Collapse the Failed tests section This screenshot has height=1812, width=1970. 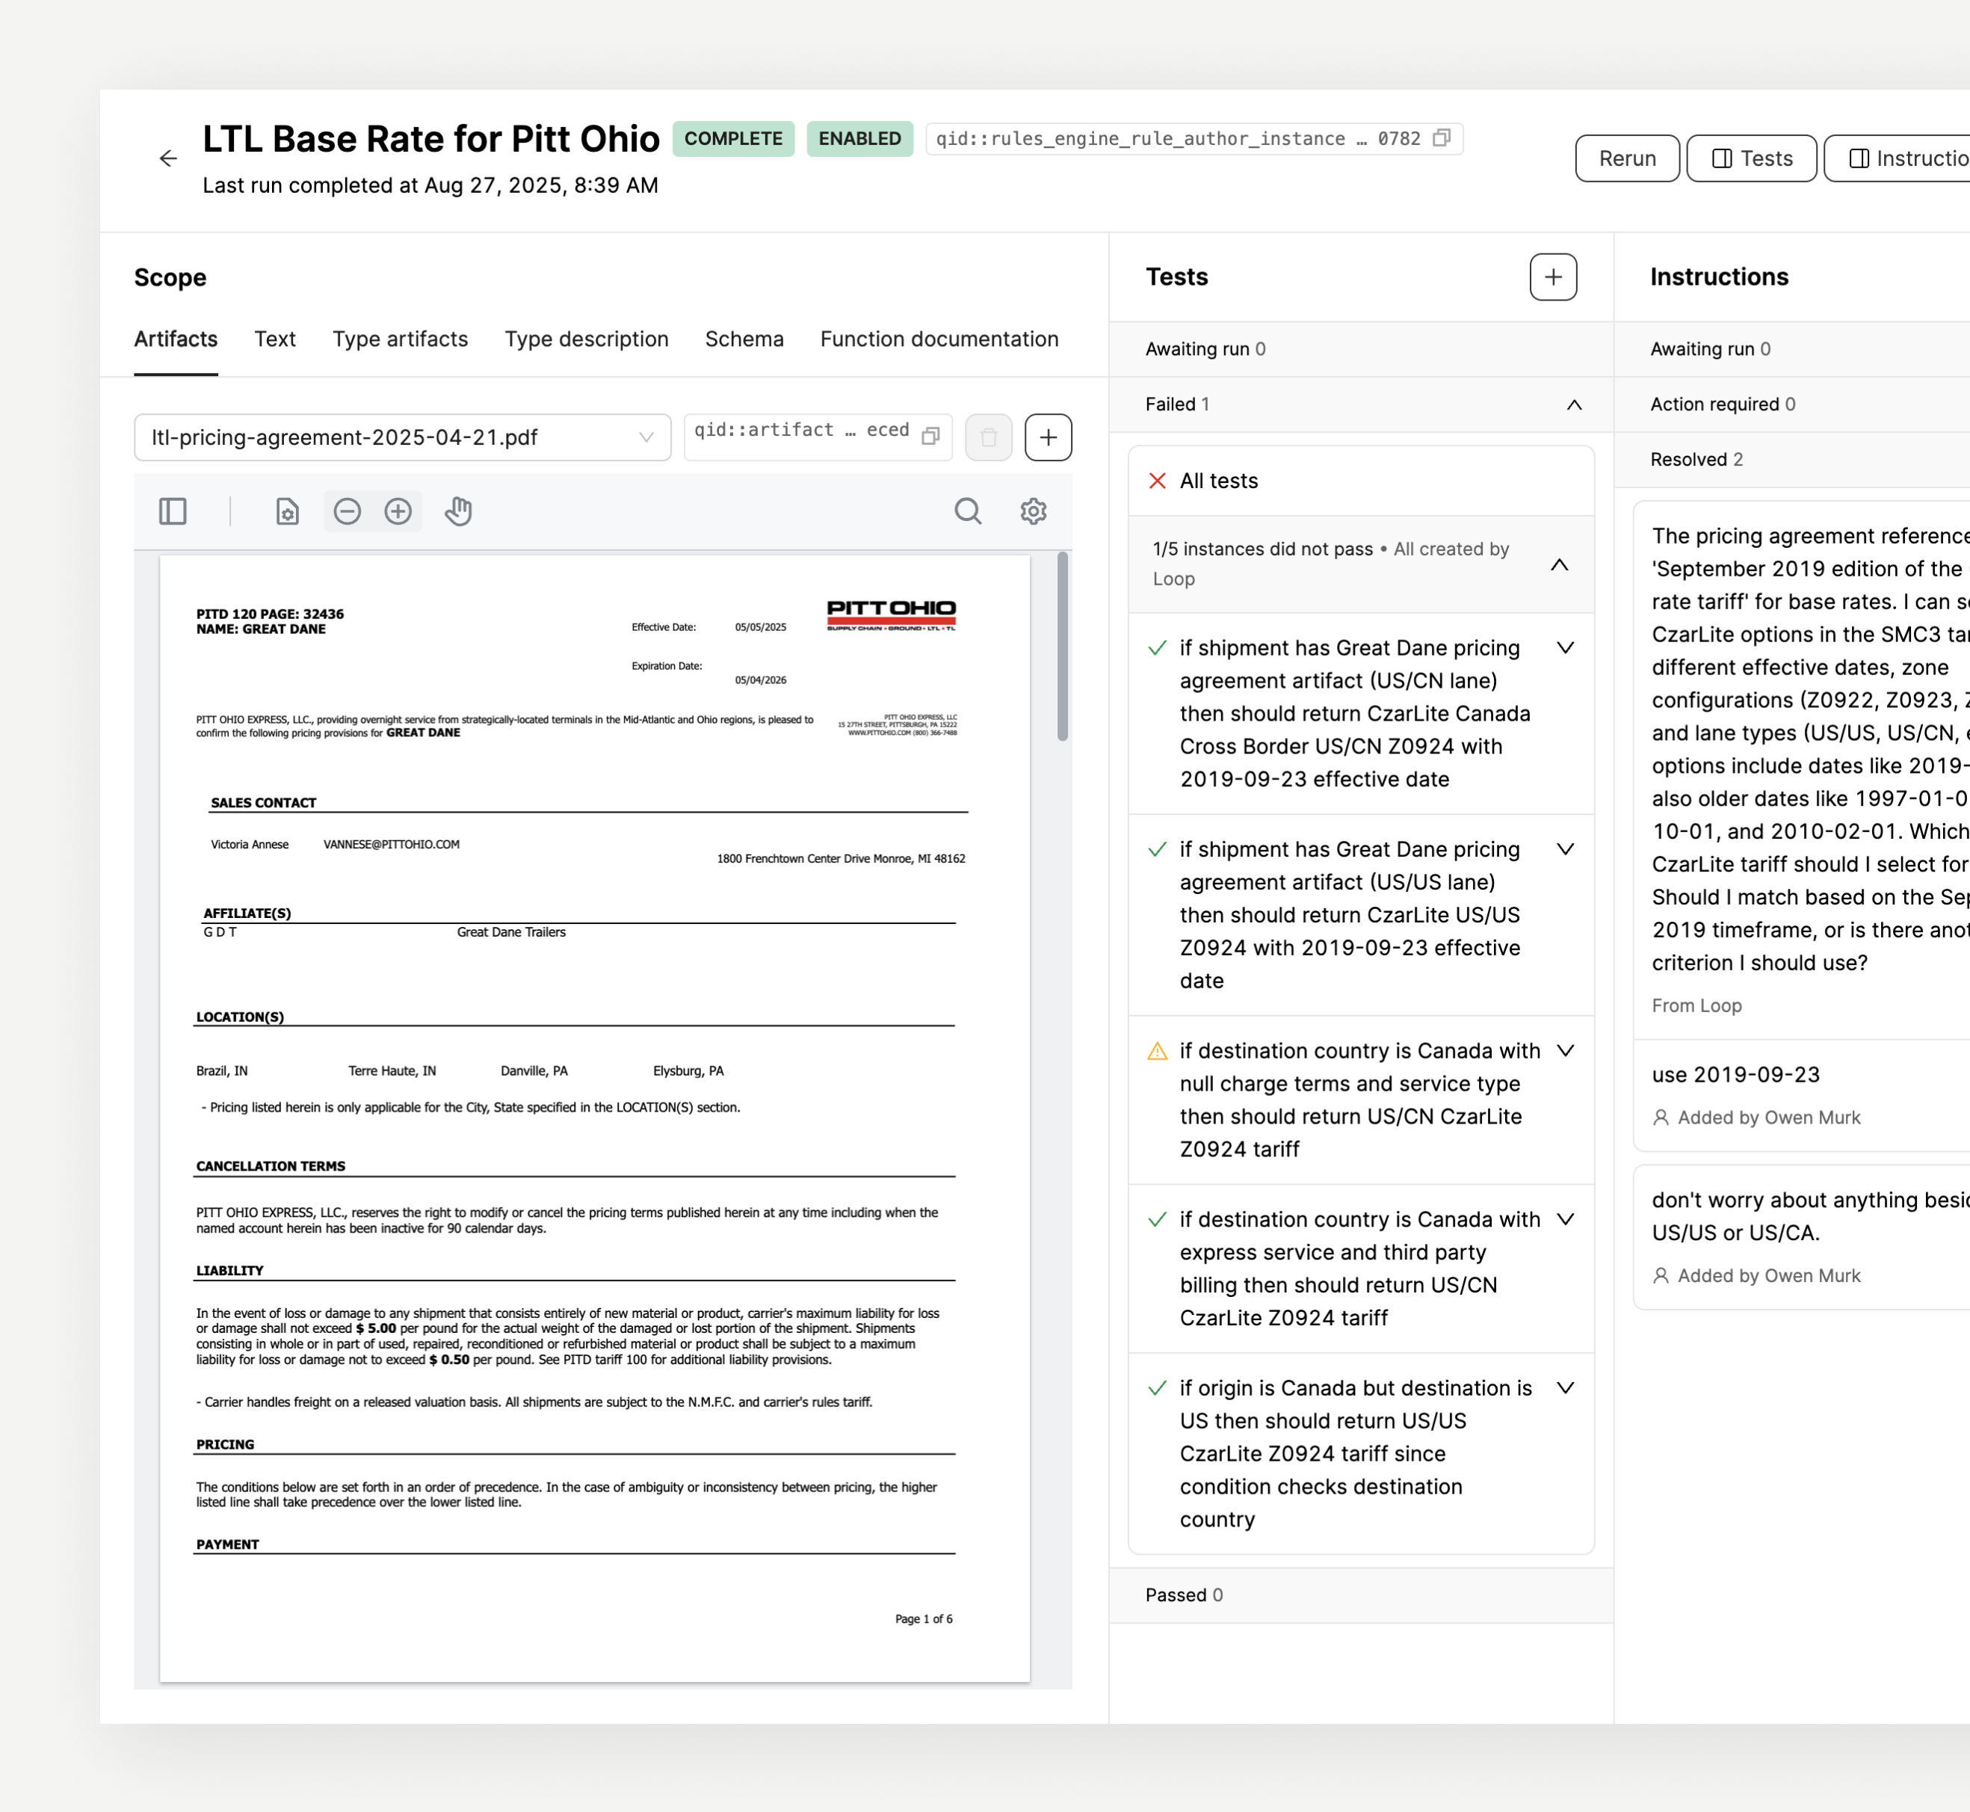1574,405
